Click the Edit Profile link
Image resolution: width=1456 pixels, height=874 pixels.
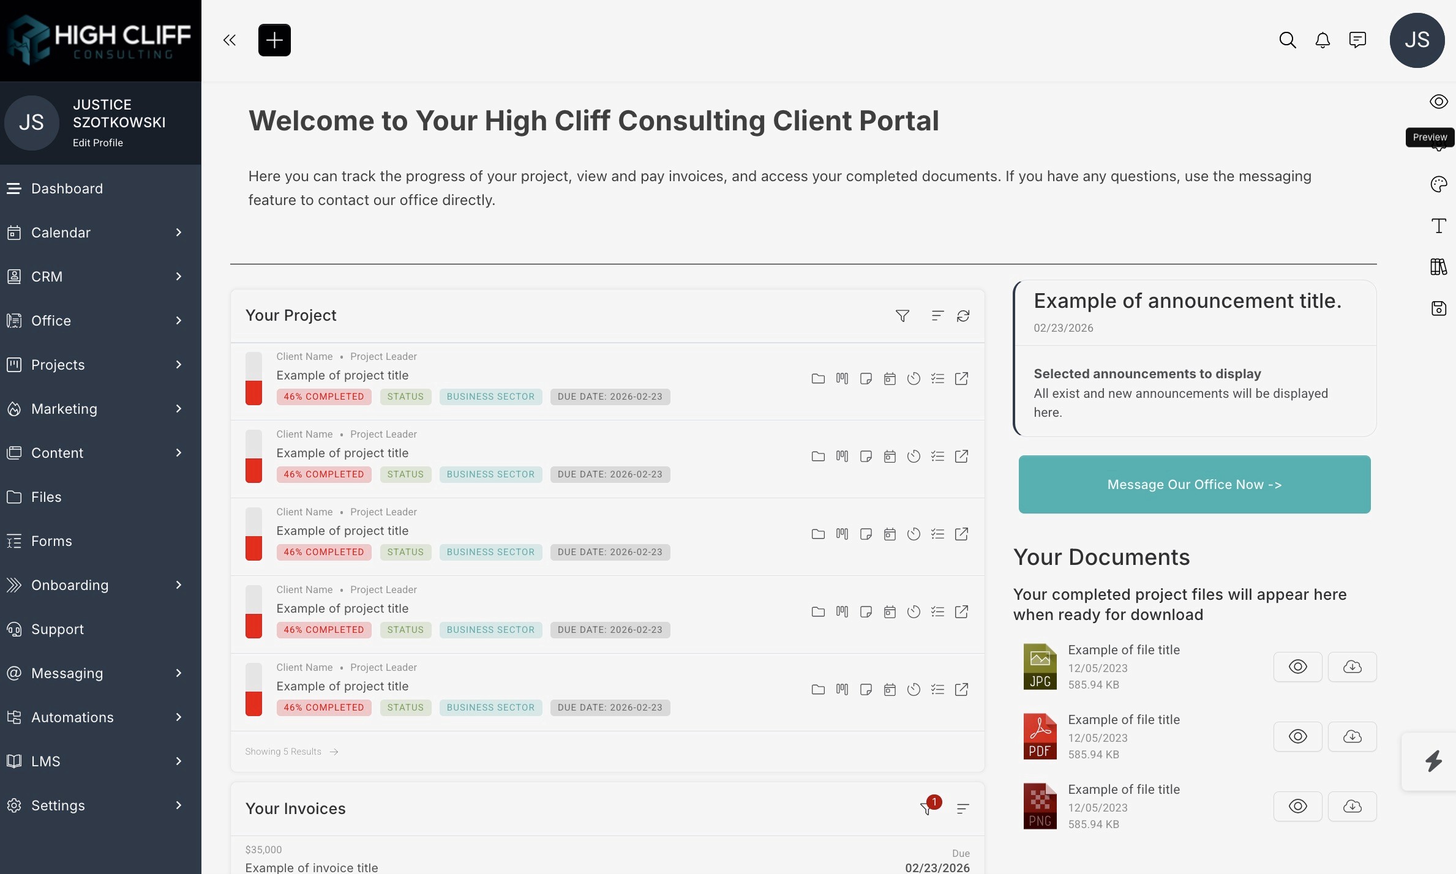pos(98,143)
